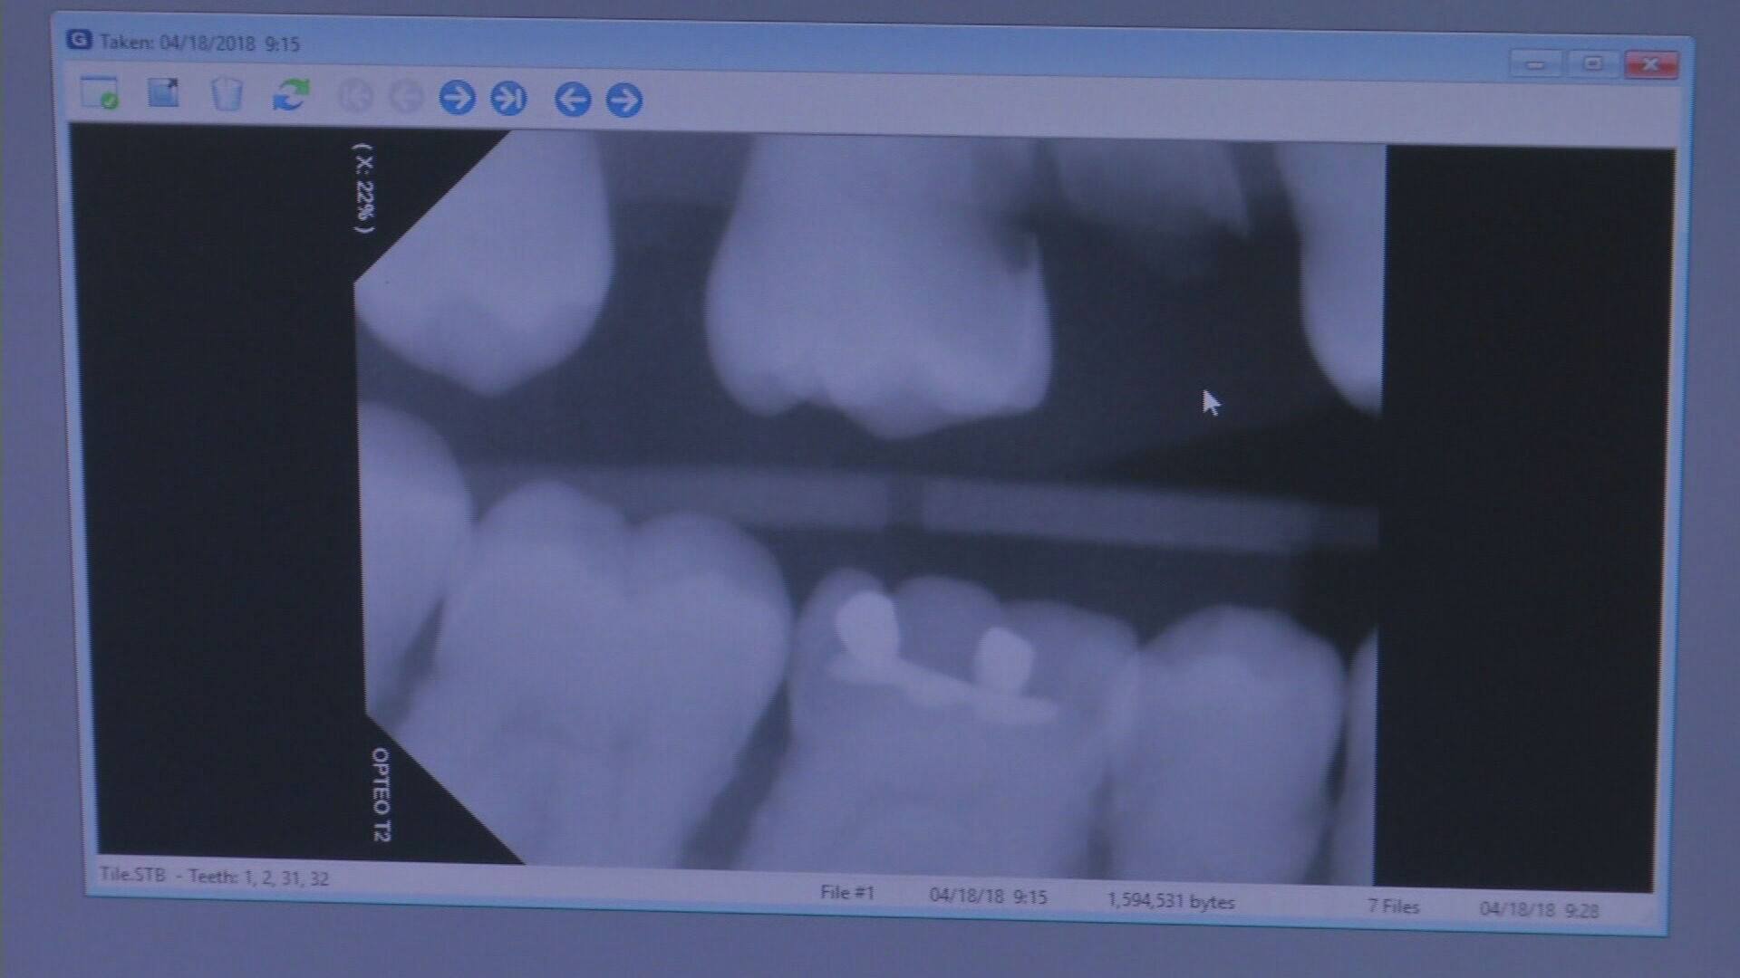Screen dimensions: 1740x978
Task: Click the '7 Files' status bar label
Action: coord(1394,906)
